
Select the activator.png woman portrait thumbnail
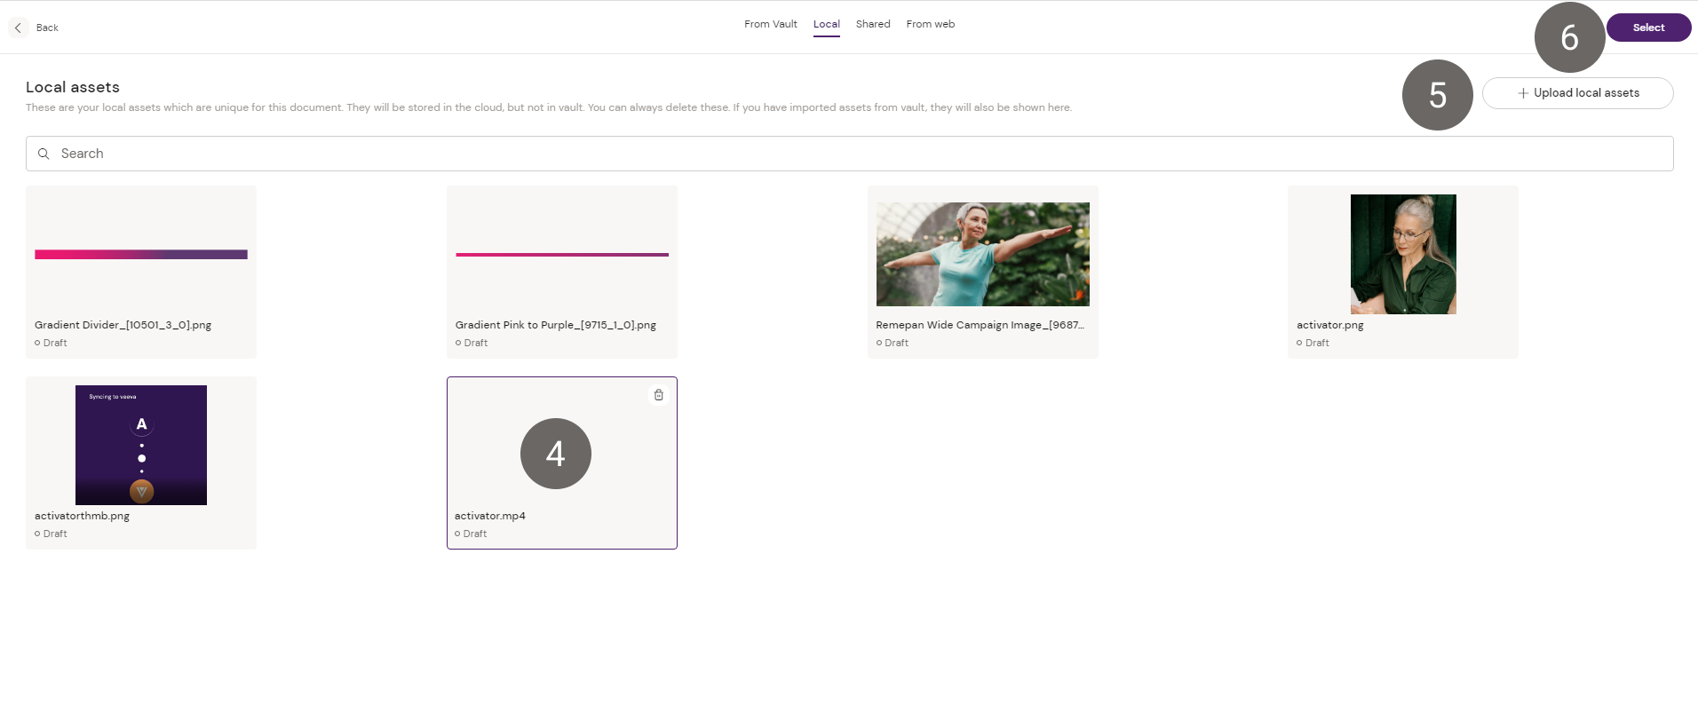point(1402,255)
